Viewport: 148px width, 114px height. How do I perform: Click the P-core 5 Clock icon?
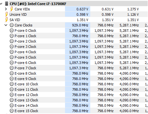(x=12, y=57)
